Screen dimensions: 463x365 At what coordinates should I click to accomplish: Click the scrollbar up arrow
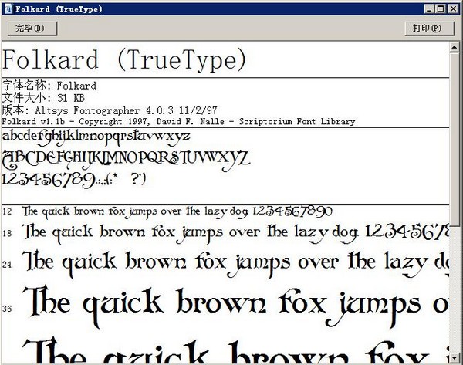tap(454, 47)
